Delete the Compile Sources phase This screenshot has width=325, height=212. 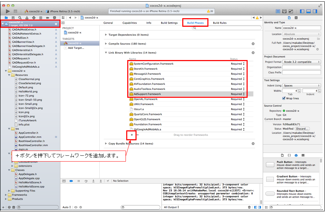pyautogui.click(x=253, y=44)
